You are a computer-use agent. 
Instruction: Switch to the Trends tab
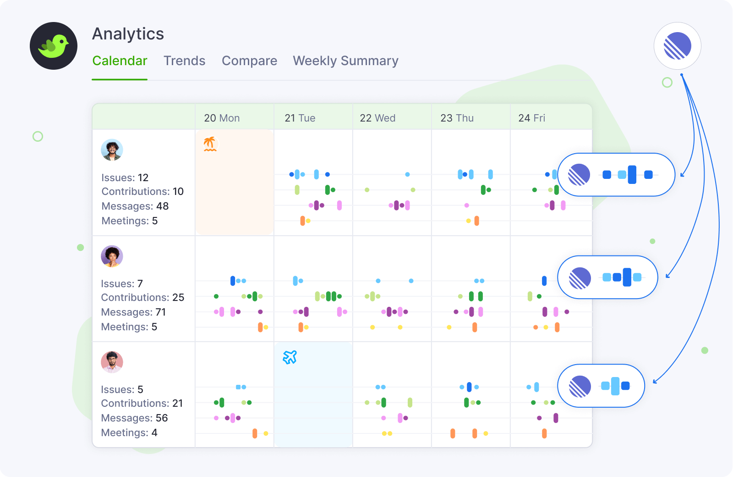click(x=184, y=61)
